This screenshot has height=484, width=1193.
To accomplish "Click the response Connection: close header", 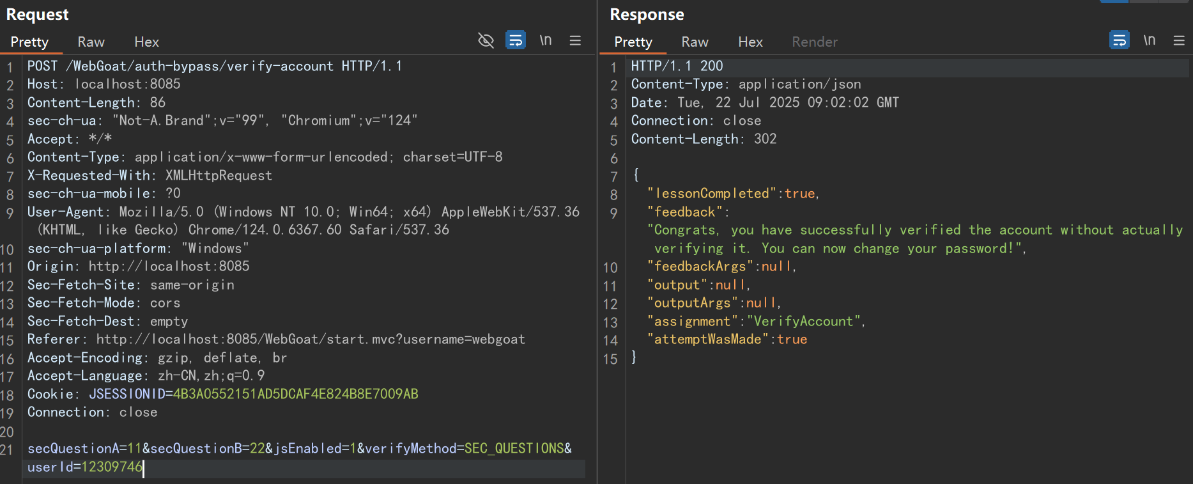I will coord(696,120).
